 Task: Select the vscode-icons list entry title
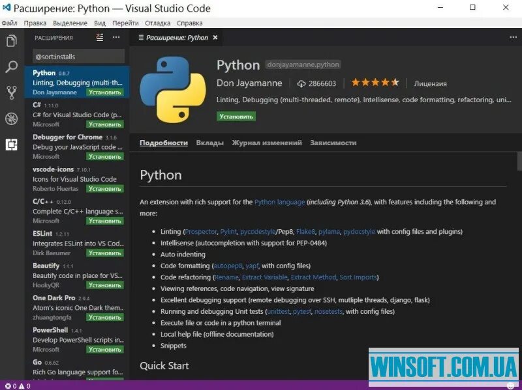pyautogui.click(x=53, y=169)
